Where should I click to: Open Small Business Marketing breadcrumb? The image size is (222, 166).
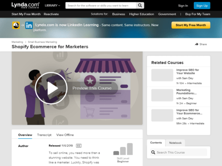pos(43,42)
